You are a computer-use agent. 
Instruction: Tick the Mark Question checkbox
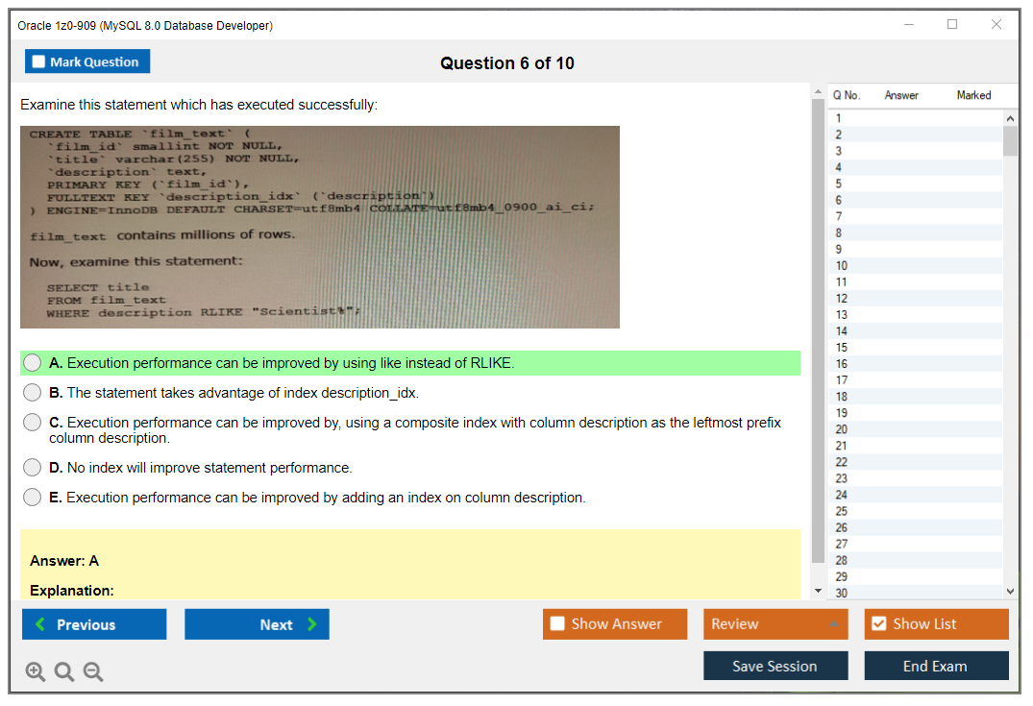click(39, 61)
